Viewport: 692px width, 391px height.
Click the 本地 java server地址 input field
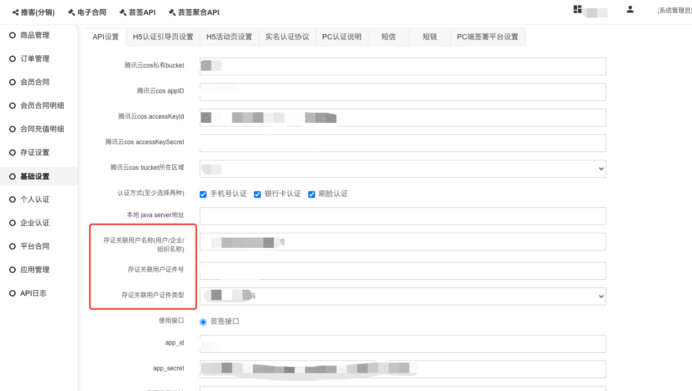pyautogui.click(x=402, y=216)
